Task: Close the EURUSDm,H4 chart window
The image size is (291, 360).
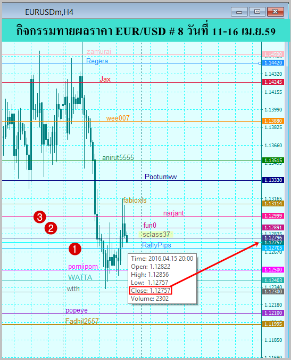Action: point(276,12)
